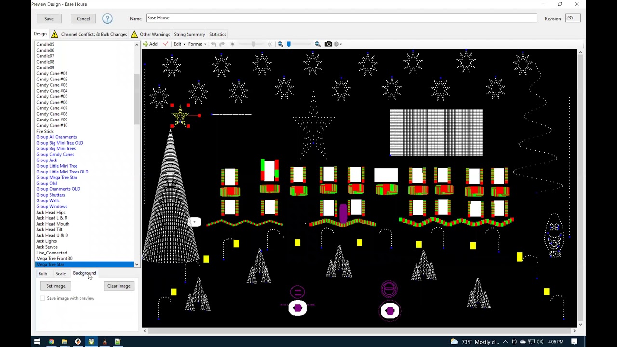The image size is (617, 347).
Task: Select highlighted Mega Tree Star row
Action: (84, 264)
